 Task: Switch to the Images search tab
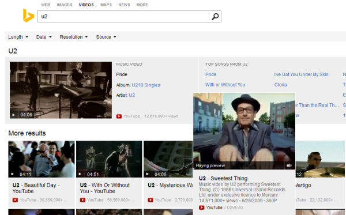pyautogui.click(x=65, y=5)
